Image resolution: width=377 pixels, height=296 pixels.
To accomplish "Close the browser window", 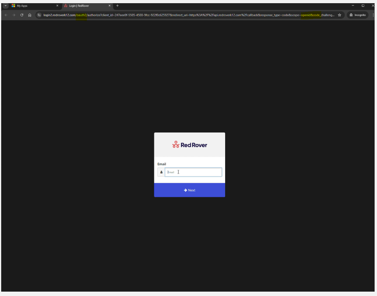I will pyautogui.click(x=373, y=6).
